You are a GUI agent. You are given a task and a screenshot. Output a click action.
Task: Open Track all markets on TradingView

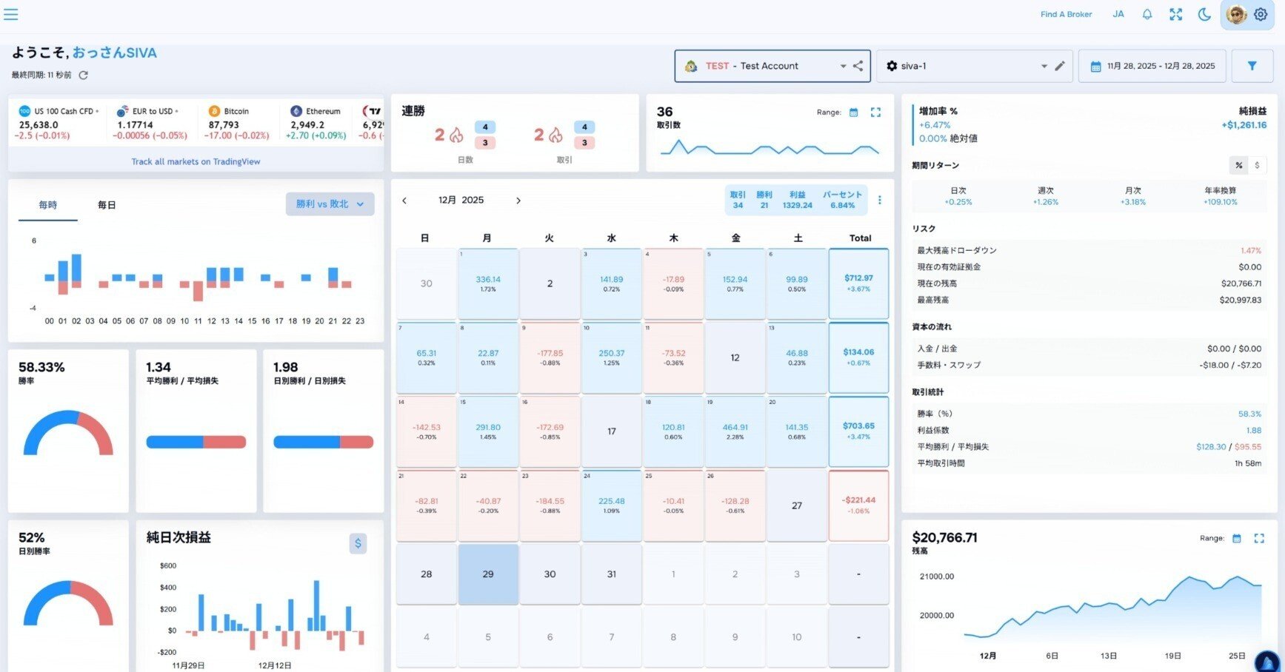coord(196,161)
